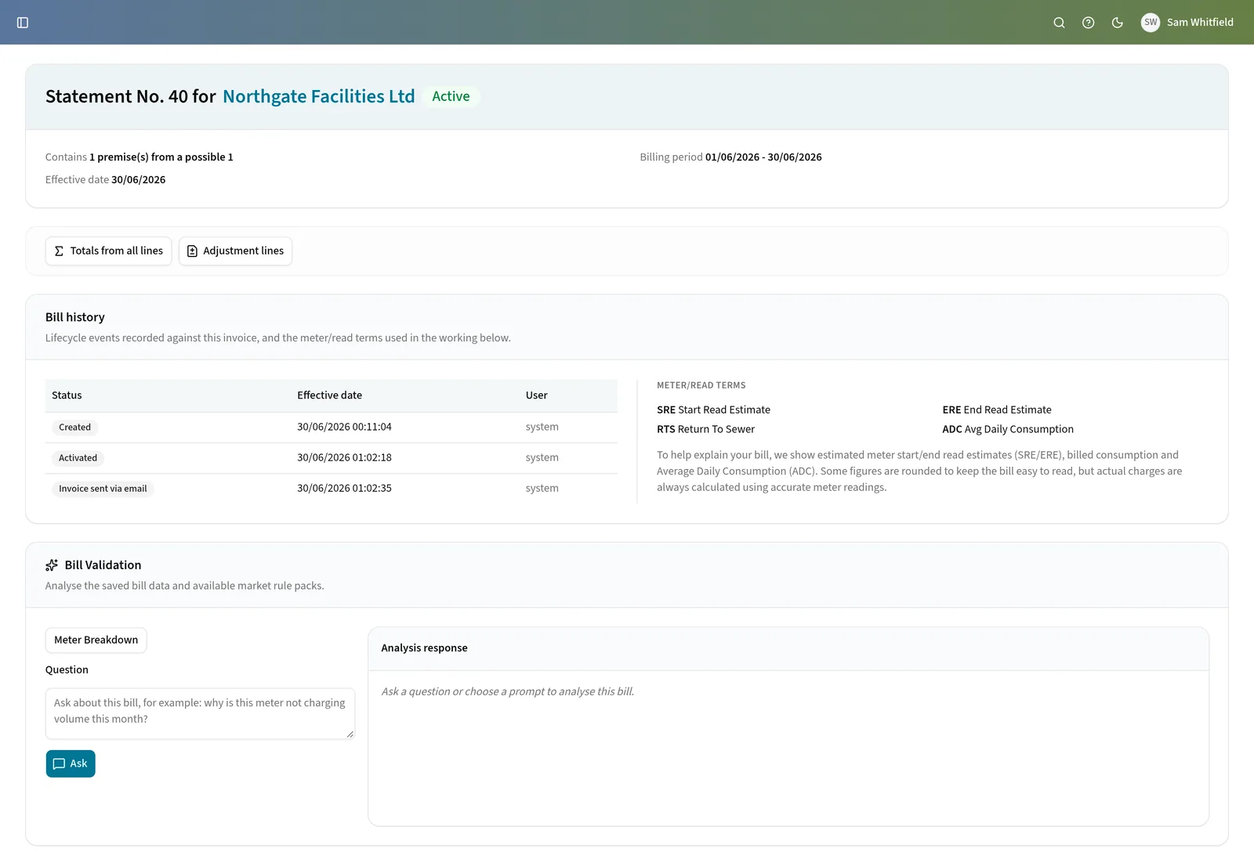
Task: Click the SW user avatar
Action: pos(1150,23)
